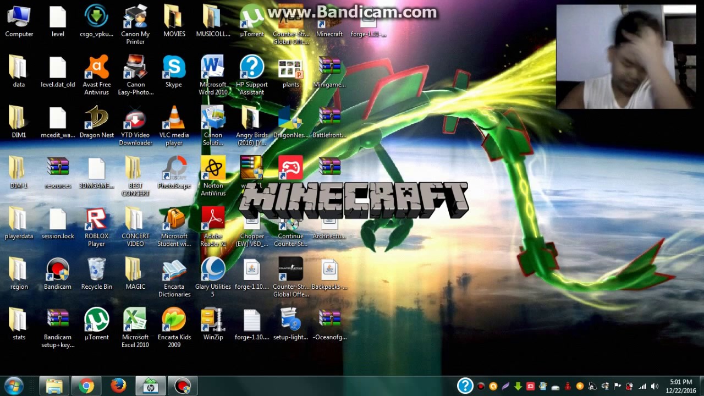
Task: Open the MUSICOLL folder
Action: pyautogui.click(x=213, y=21)
